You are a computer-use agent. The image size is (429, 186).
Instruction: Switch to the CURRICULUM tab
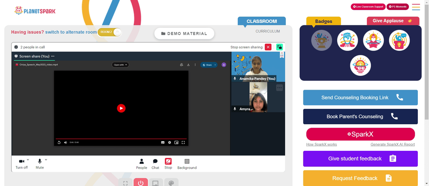point(268,31)
